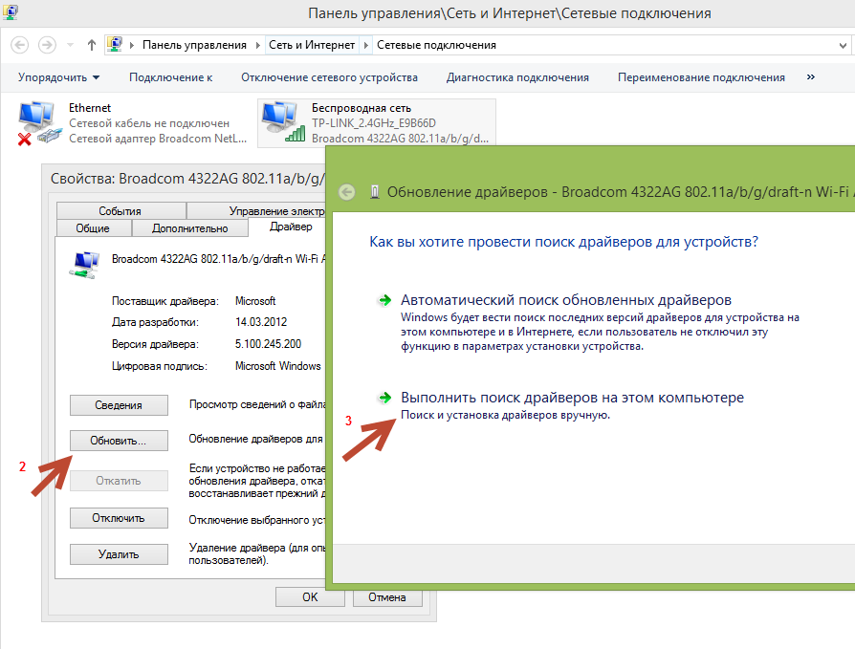Click the Microsoft driver provider value
The width and height of the screenshot is (855, 649).
(x=255, y=301)
